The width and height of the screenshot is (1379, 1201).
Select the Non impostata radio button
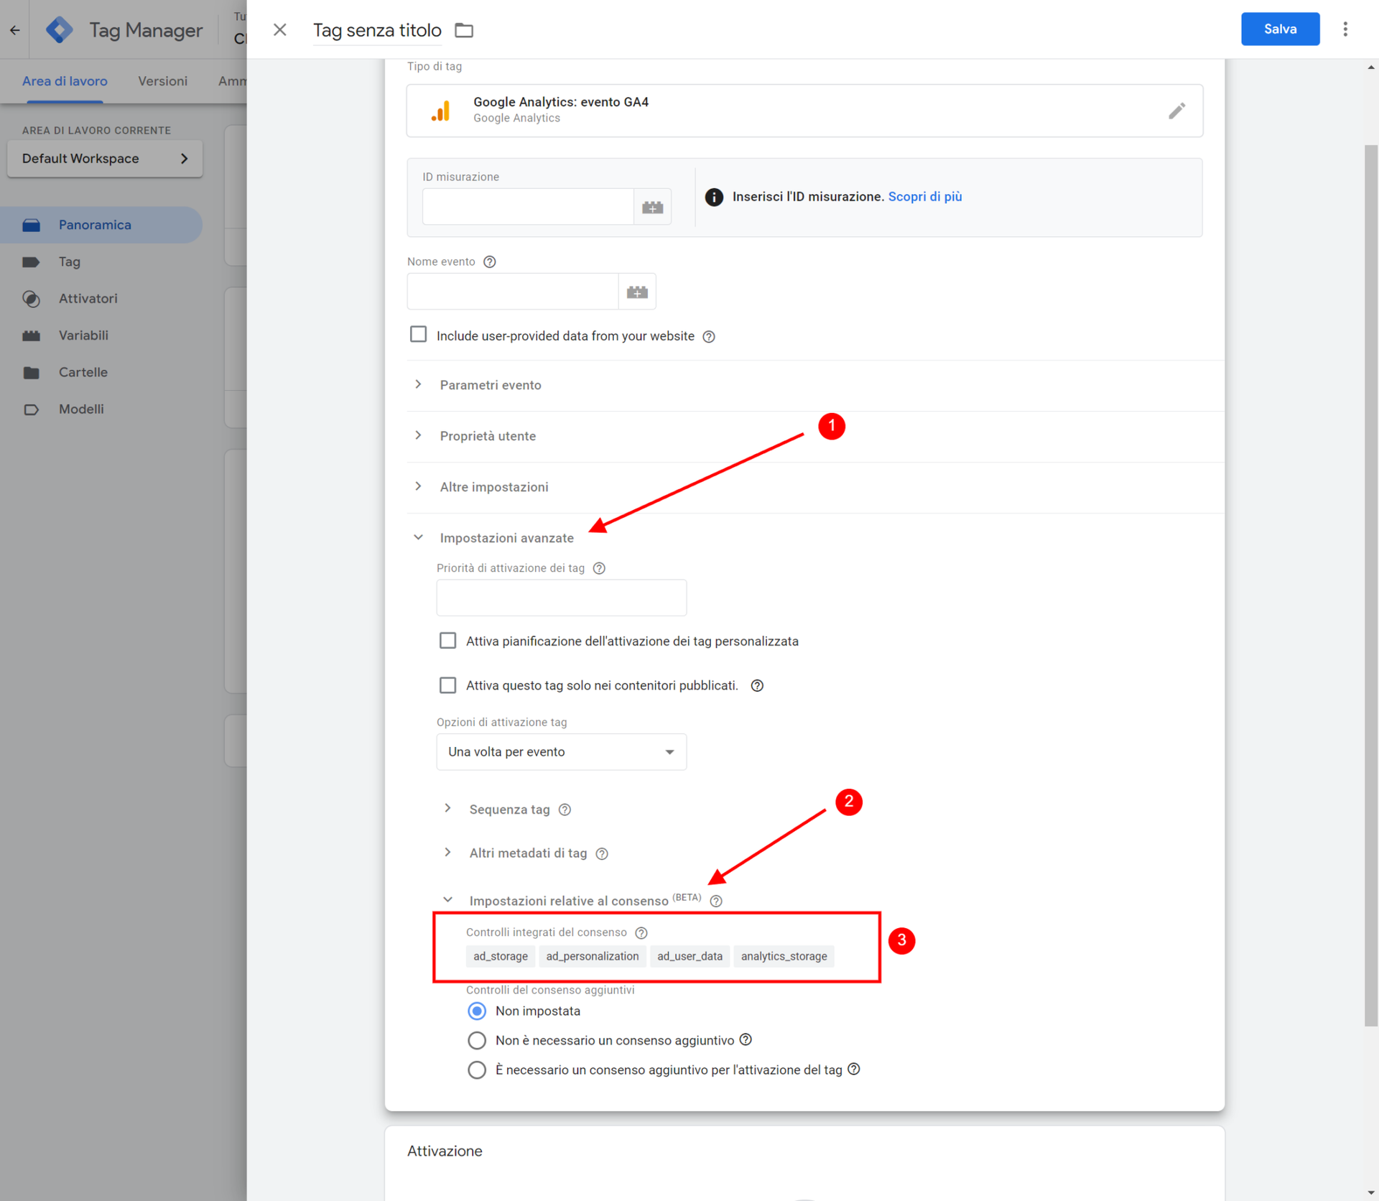[477, 1011]
